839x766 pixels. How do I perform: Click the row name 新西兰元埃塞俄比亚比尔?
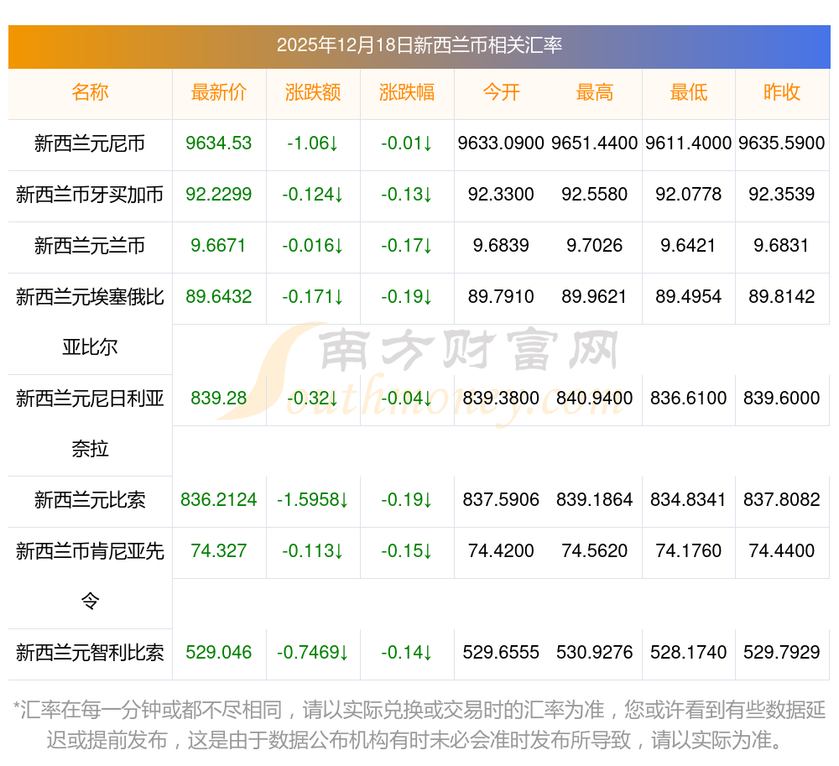click(90, 321)
